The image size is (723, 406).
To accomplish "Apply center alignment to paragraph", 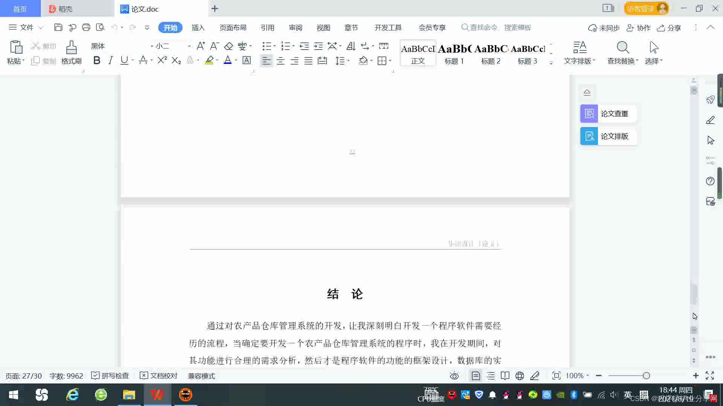I will [281, 61].
